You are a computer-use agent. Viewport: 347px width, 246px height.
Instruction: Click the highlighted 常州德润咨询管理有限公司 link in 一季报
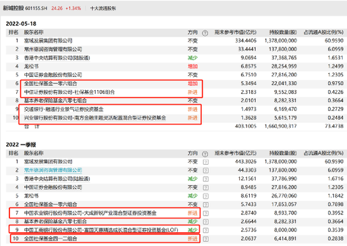tap(53, 170)
